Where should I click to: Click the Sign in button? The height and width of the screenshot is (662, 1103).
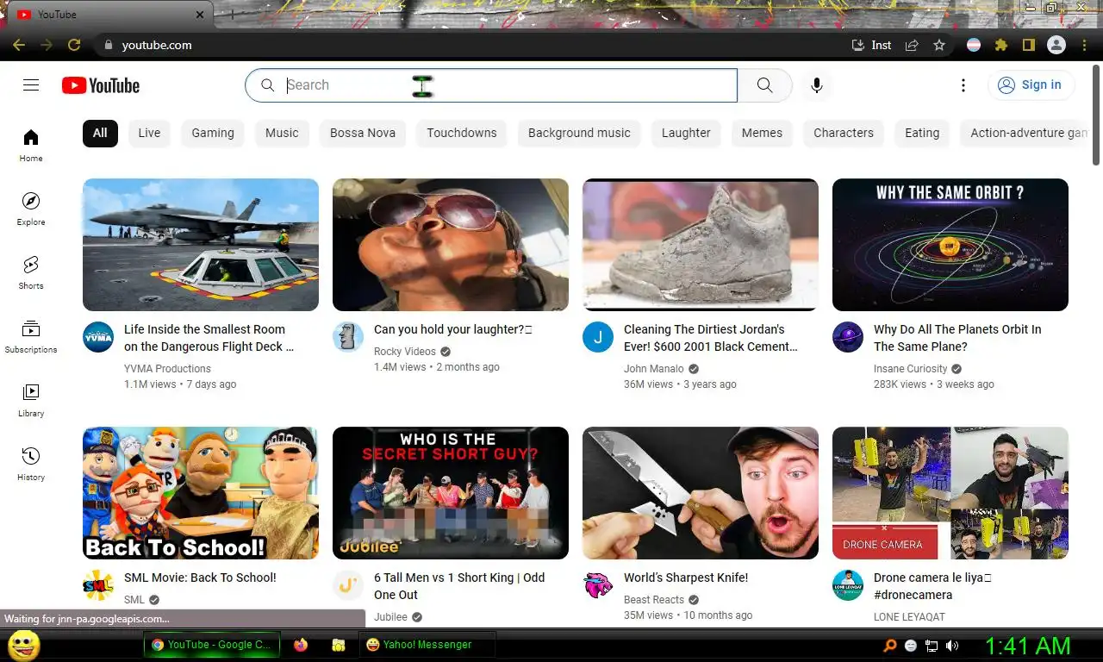tap(1031, 84)
